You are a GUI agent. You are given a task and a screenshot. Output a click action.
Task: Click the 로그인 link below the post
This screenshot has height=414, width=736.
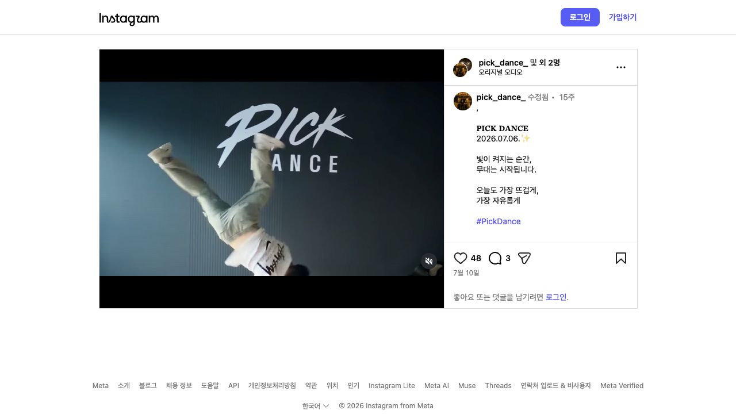pyautogui.click(x=556, y=297)
